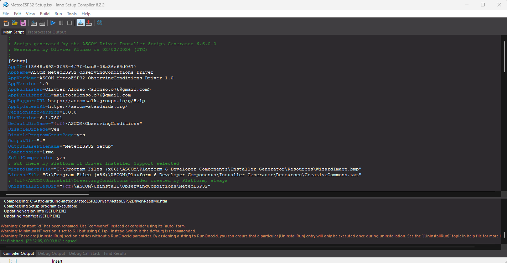The width and height of the screenshot is (507, 263).
Task: Compile the script using the Compile icon
Action: tap(34, 23)
